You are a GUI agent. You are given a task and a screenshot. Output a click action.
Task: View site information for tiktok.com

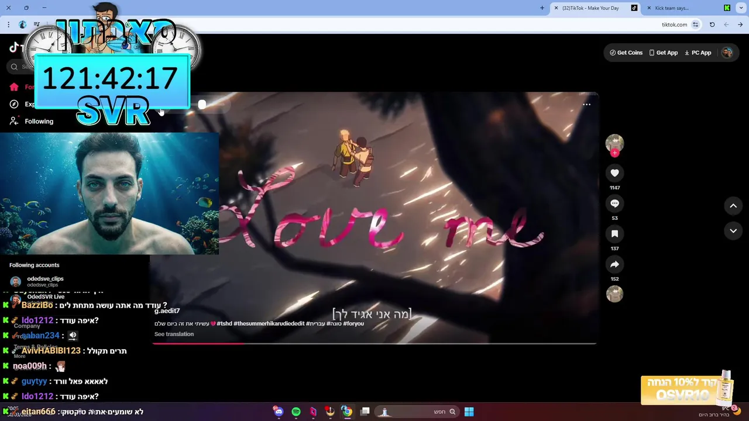pyautogui.click(x=695, y=25)
